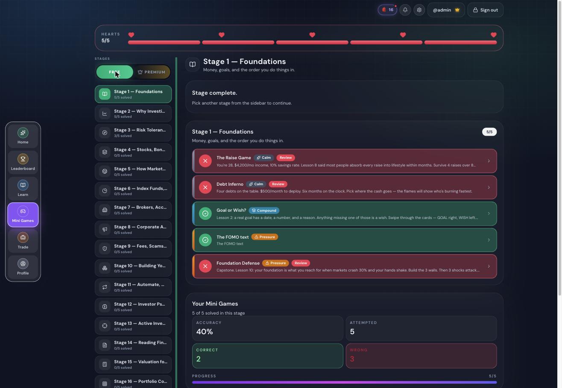
Task: Click green check icon on The FOMO text
Action: coord(205,240)
